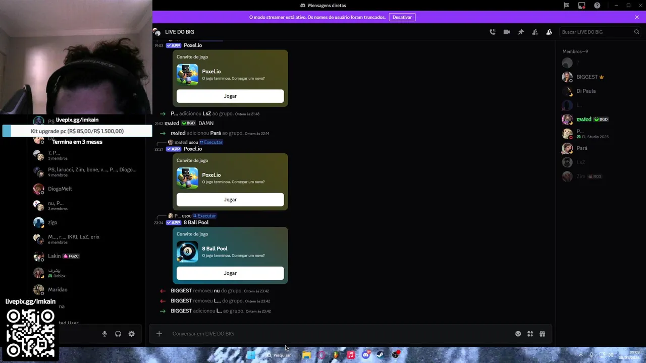646x363 pixels.
Task: Open the apps launcher icon in message bar
Action: (x=530, y=334)
